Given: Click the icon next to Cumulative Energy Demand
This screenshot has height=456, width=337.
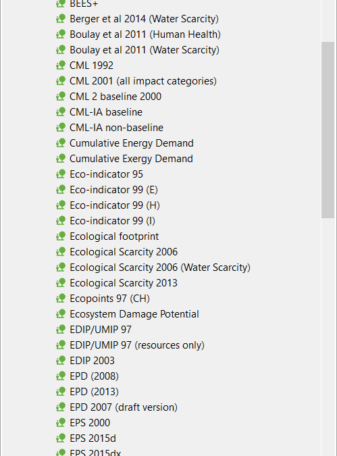Looking at the screenshot, I should click(x=61, y=143).
